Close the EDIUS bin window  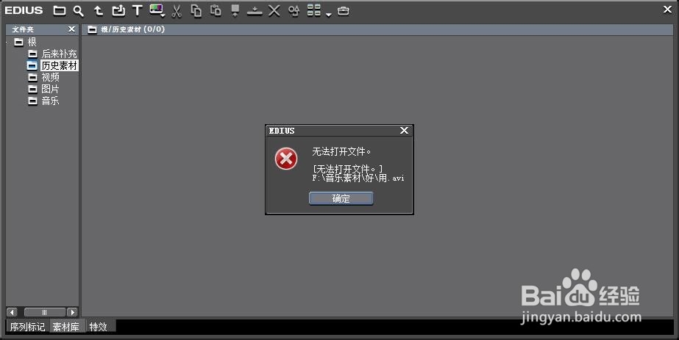(668, 9)
